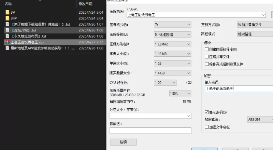The image size is (273, 150).
Task: Enable 创建自释放程序 checkbox
Action: tap(206, 50)
